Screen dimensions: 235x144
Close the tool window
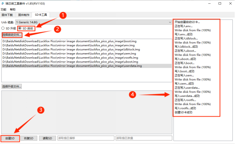[x=230, y=4]
